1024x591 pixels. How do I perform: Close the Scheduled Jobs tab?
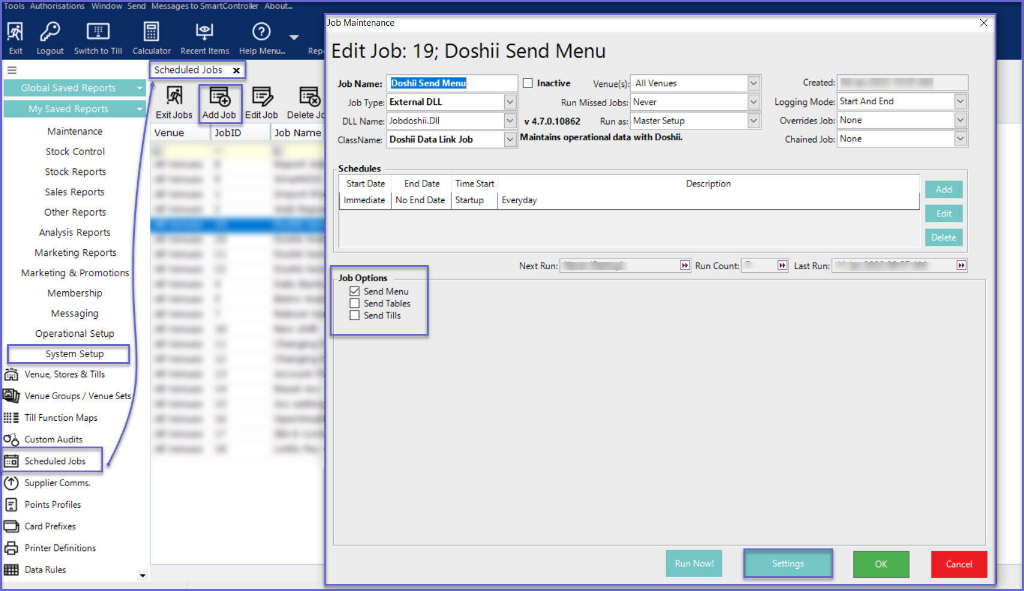pos(236,70)
